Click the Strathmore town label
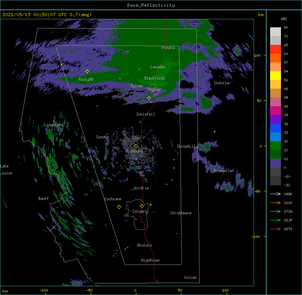 click(181, 213)
